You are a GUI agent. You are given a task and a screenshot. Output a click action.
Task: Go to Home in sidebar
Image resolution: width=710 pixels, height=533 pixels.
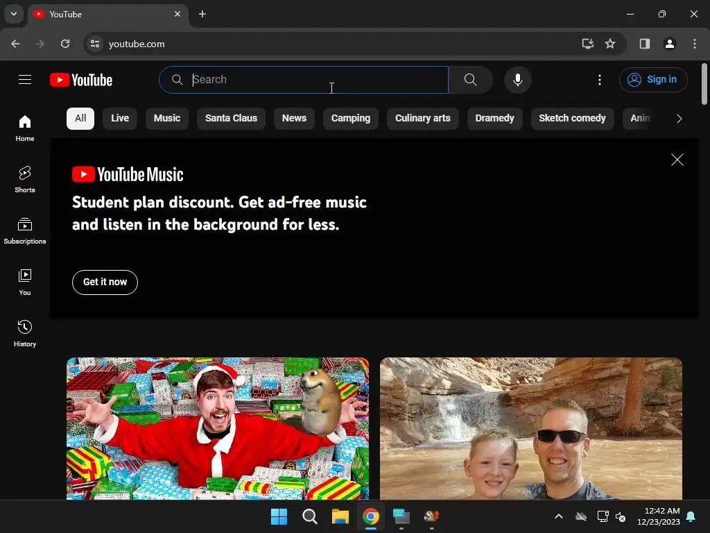coord(25,128)
